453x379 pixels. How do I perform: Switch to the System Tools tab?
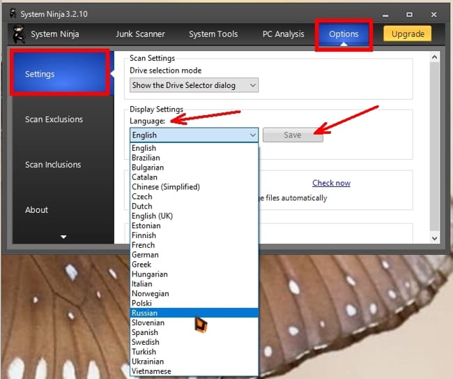pos(213,34)
